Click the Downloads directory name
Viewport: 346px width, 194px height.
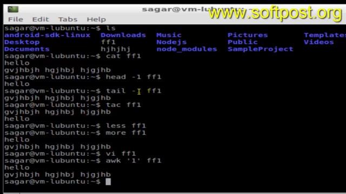tap(123, 35)
